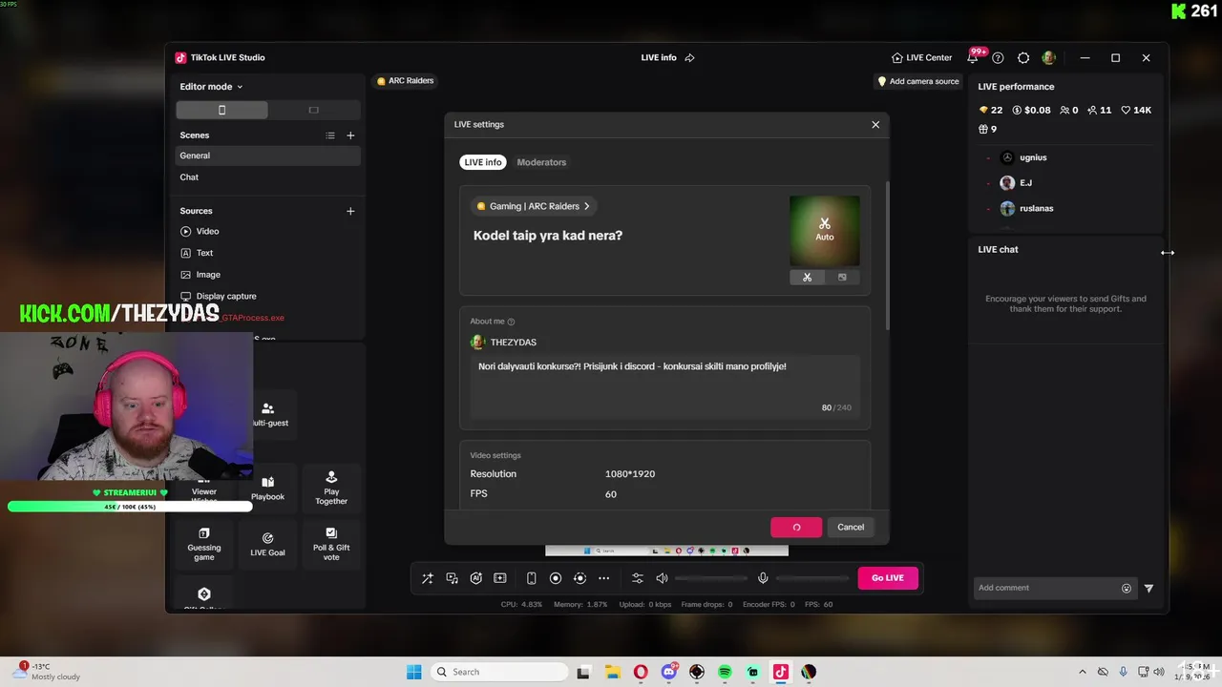Select the LIVE info tab
This screenshot has height=687, width=1222.
coord(483,162)
